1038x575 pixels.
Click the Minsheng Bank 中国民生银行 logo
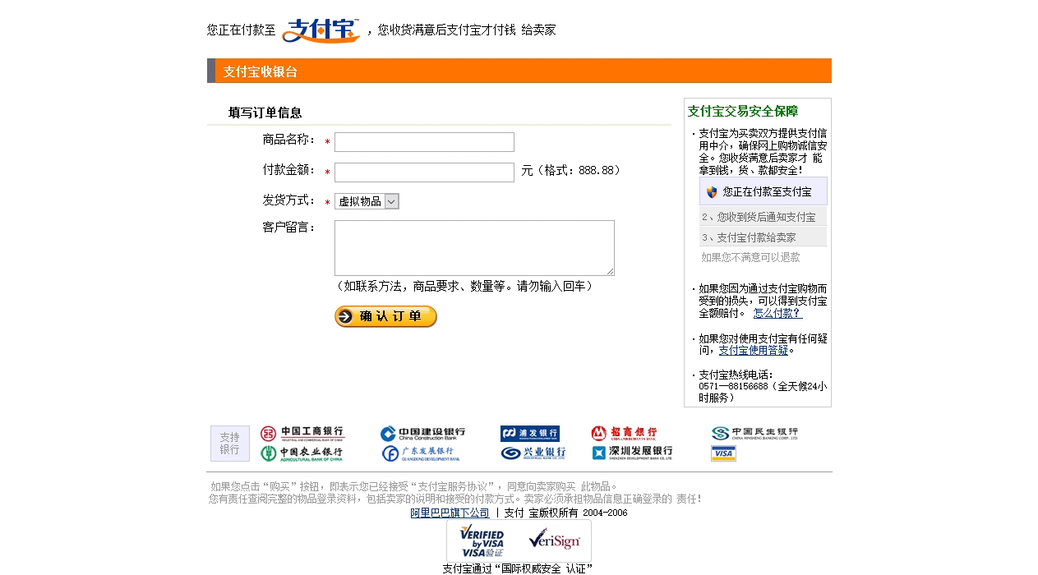pyautogui.click(x=754, y=434)
